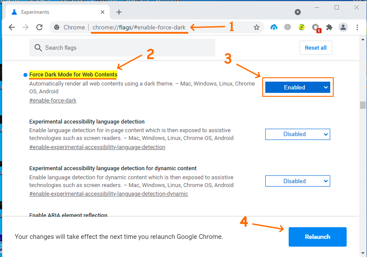Open the dynamic content language detection dropdown
The width and height of the screenshot is (367, 257).
(x=297, y=181)
